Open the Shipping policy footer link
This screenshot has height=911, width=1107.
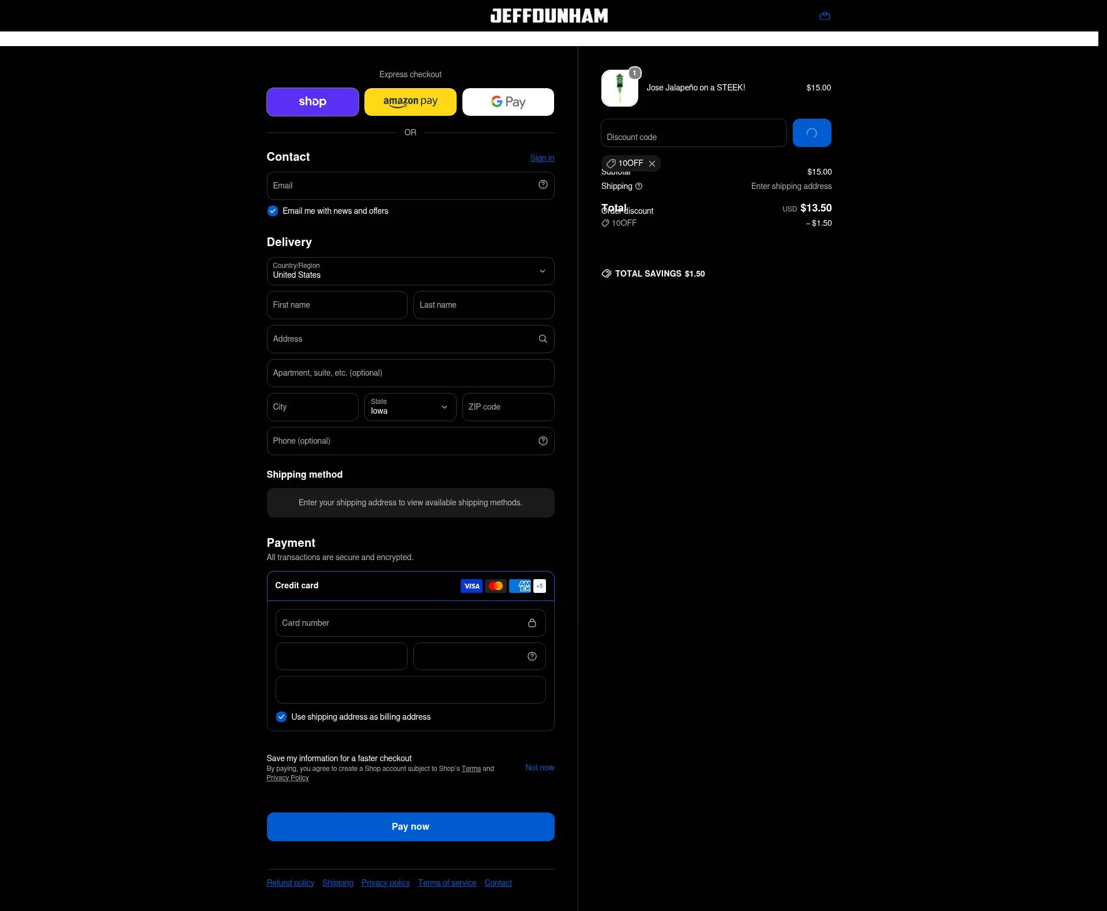(338, 883)
